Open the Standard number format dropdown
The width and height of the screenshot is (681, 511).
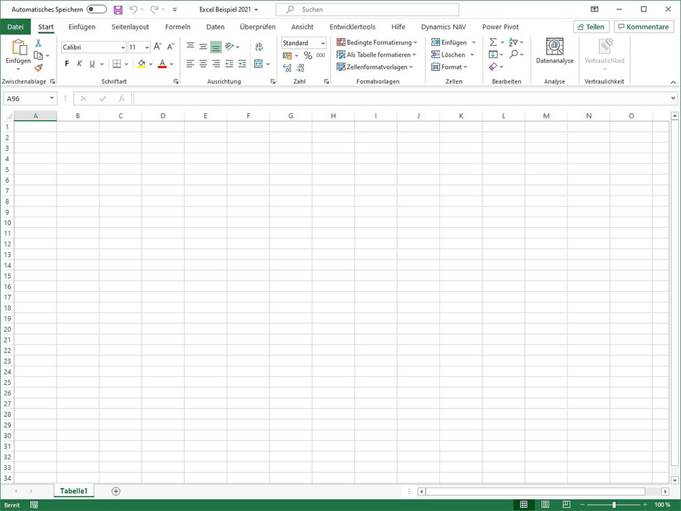(x=323, y=43)
